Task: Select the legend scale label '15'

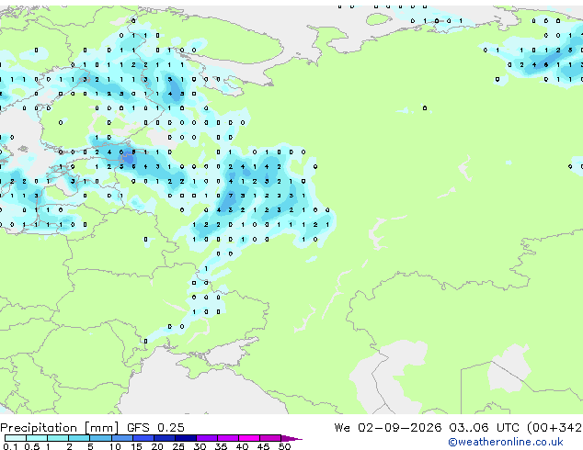Action: 136,446
